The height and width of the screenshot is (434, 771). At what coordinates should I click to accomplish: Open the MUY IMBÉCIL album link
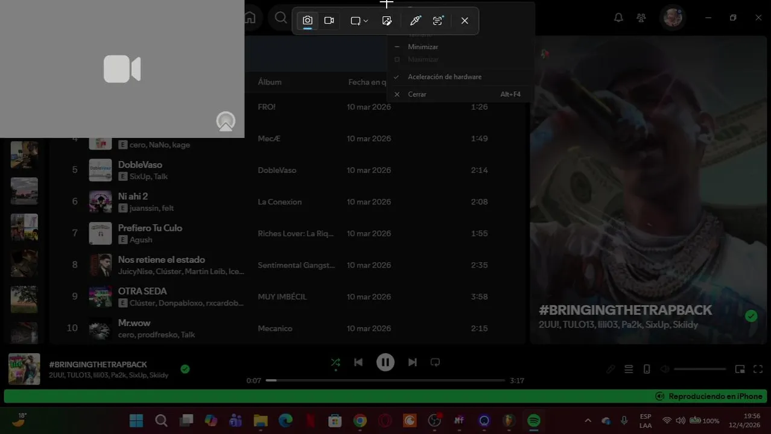(x=282, y=297)
